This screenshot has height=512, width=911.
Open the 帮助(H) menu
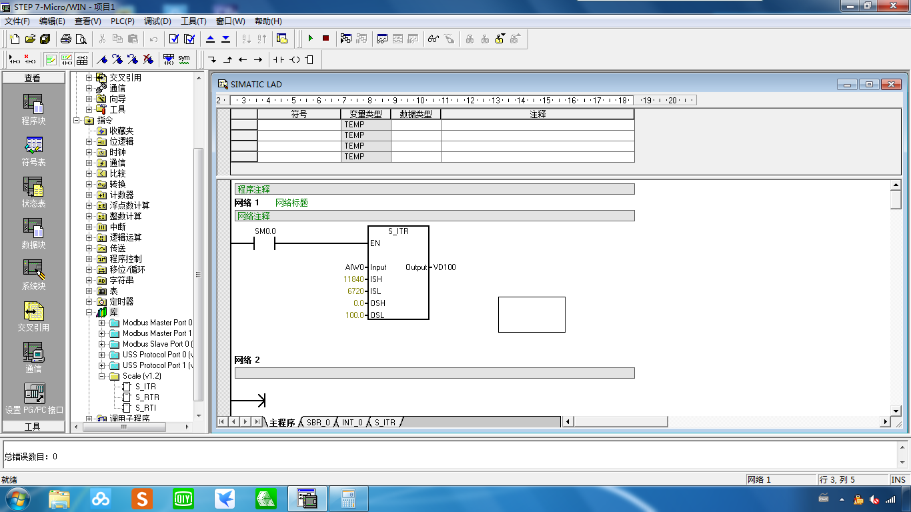pos(268,21)
